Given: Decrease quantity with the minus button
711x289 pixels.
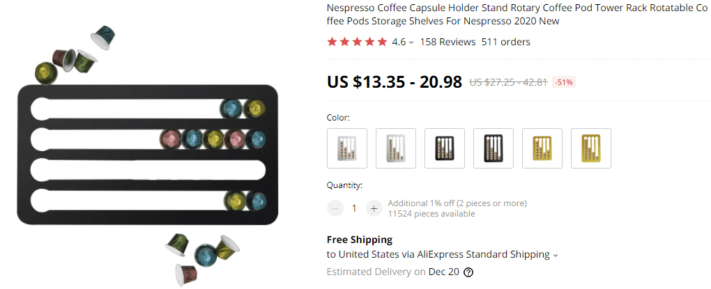Looking at the screenshot, I should point(335,208).
